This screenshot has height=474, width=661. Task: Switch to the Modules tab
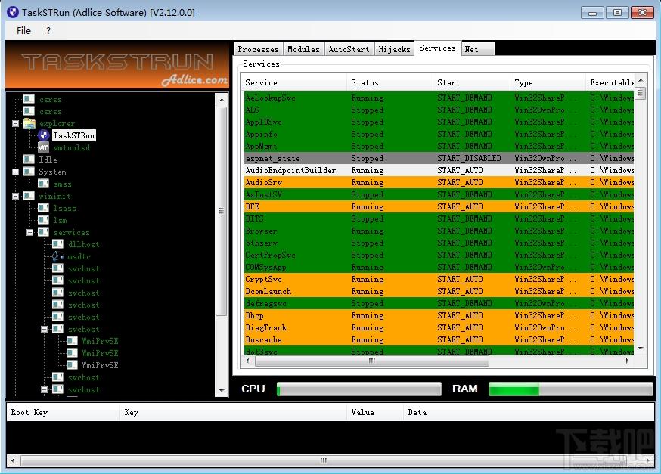(x=303, y=49)
